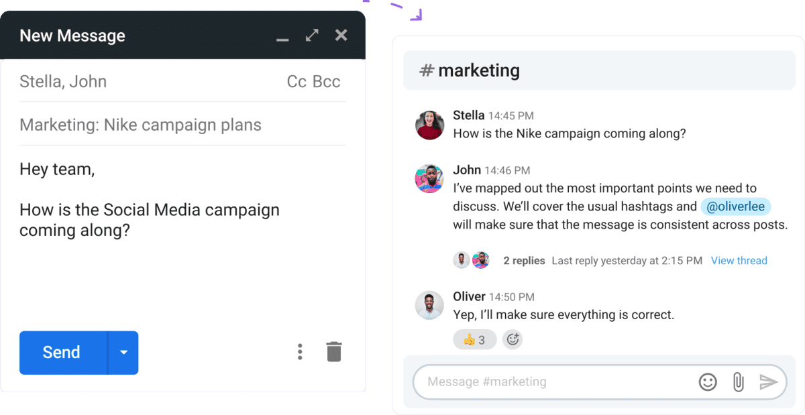Open the Send options dropdown arrow

(122, 353)
